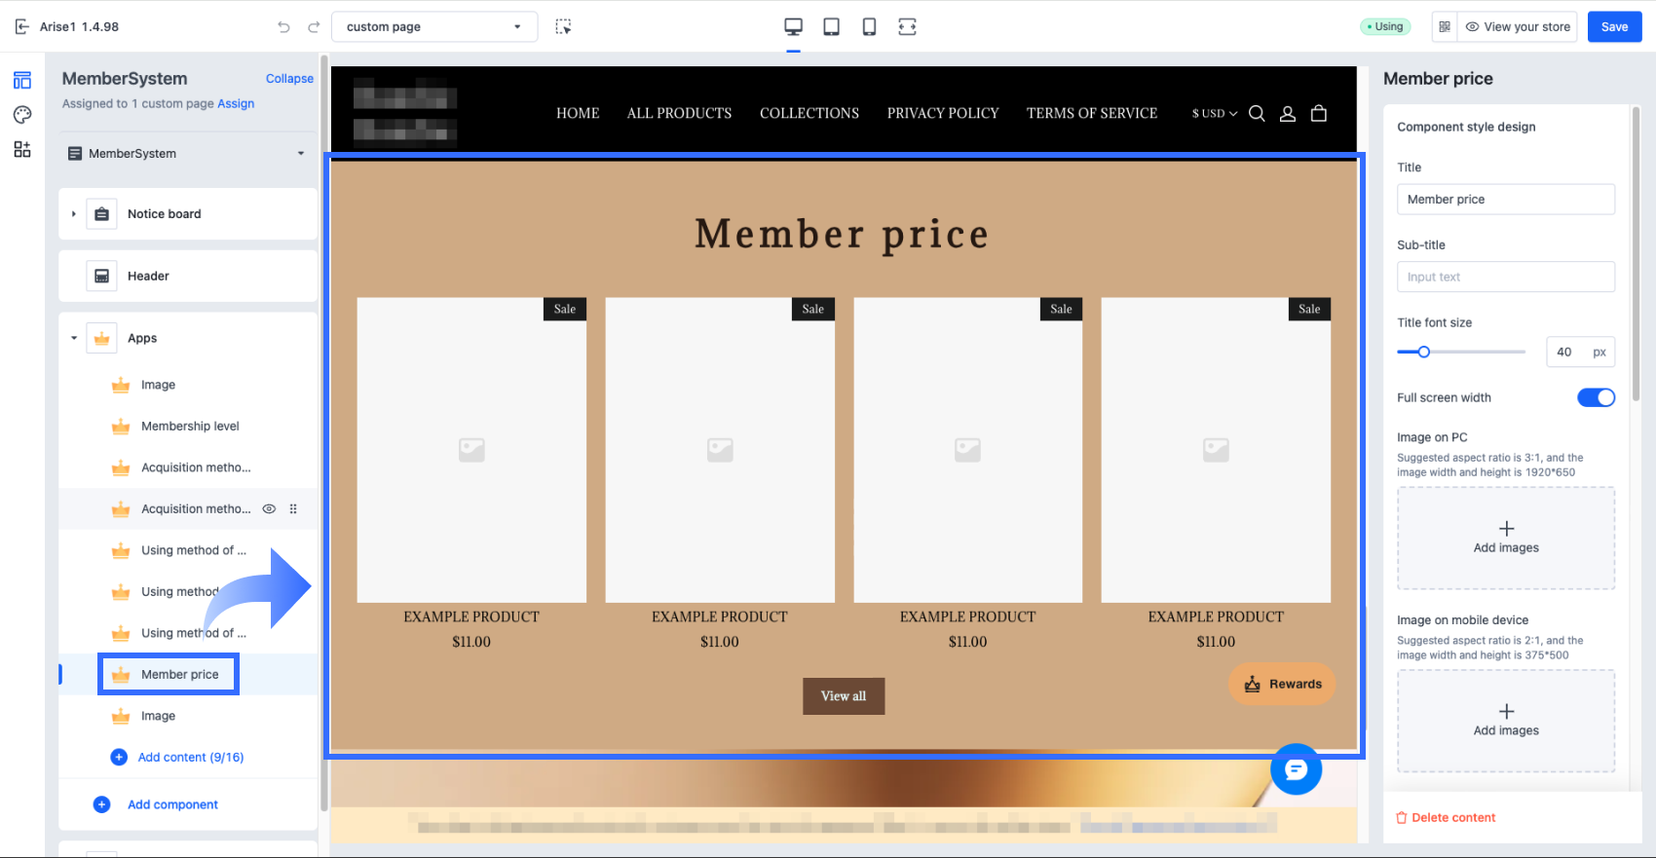Switch preview to tablet landscape view
Screen dimensions: 1656x858
point(832,26)
